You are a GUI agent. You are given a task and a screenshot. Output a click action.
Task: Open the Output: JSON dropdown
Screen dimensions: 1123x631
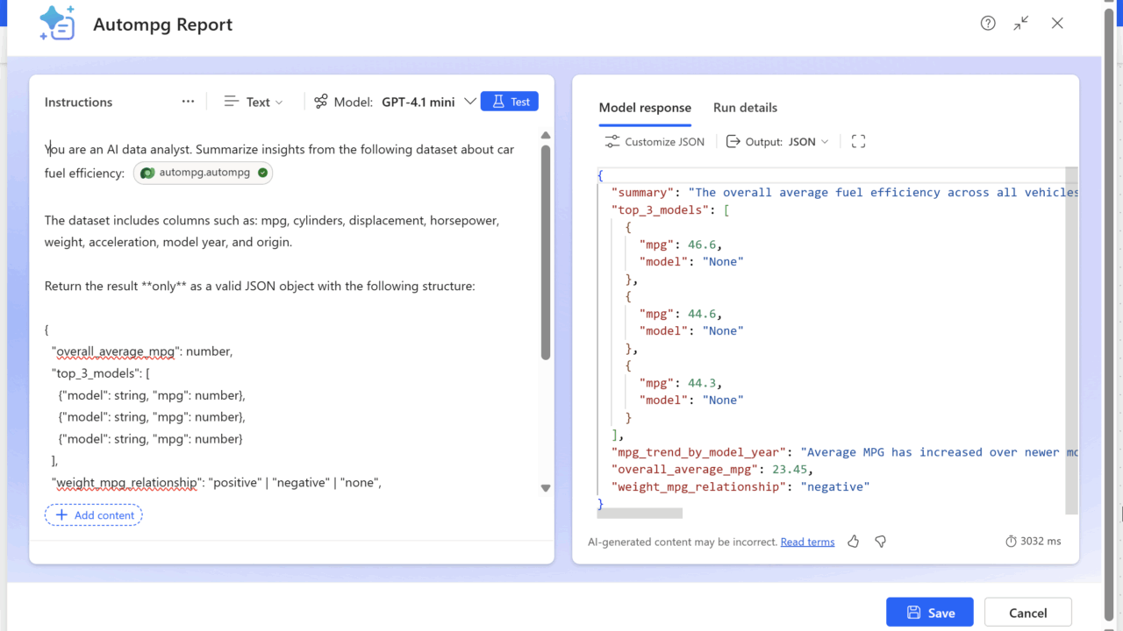[777, 141]
